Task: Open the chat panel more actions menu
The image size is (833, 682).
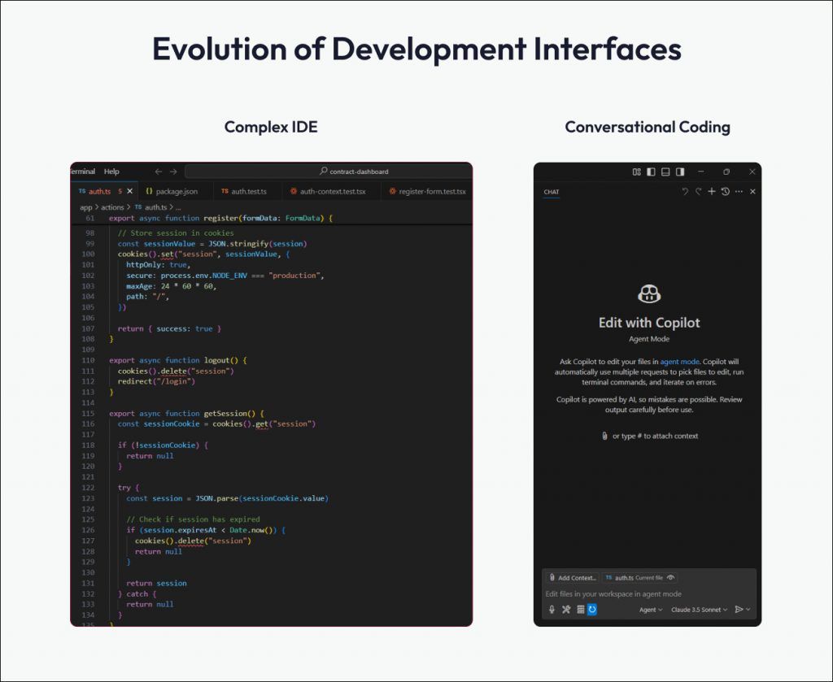Action: pyautogui.click(x=739, y=192)
